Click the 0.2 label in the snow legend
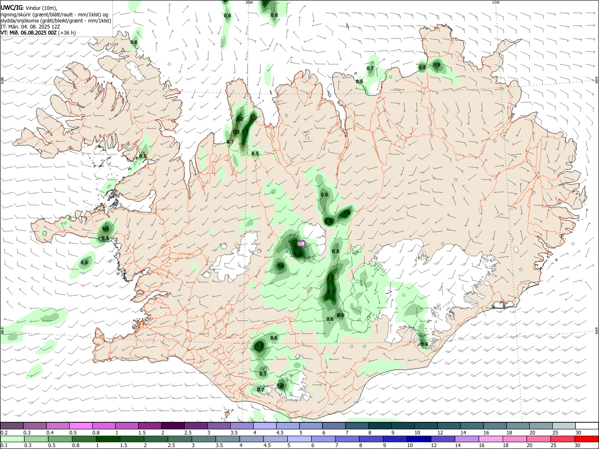Image resolution: width=599 pixels, height=449 pixels. click(x=4, y=433)
